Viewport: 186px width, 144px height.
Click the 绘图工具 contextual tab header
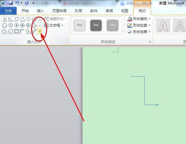point(142,3)
